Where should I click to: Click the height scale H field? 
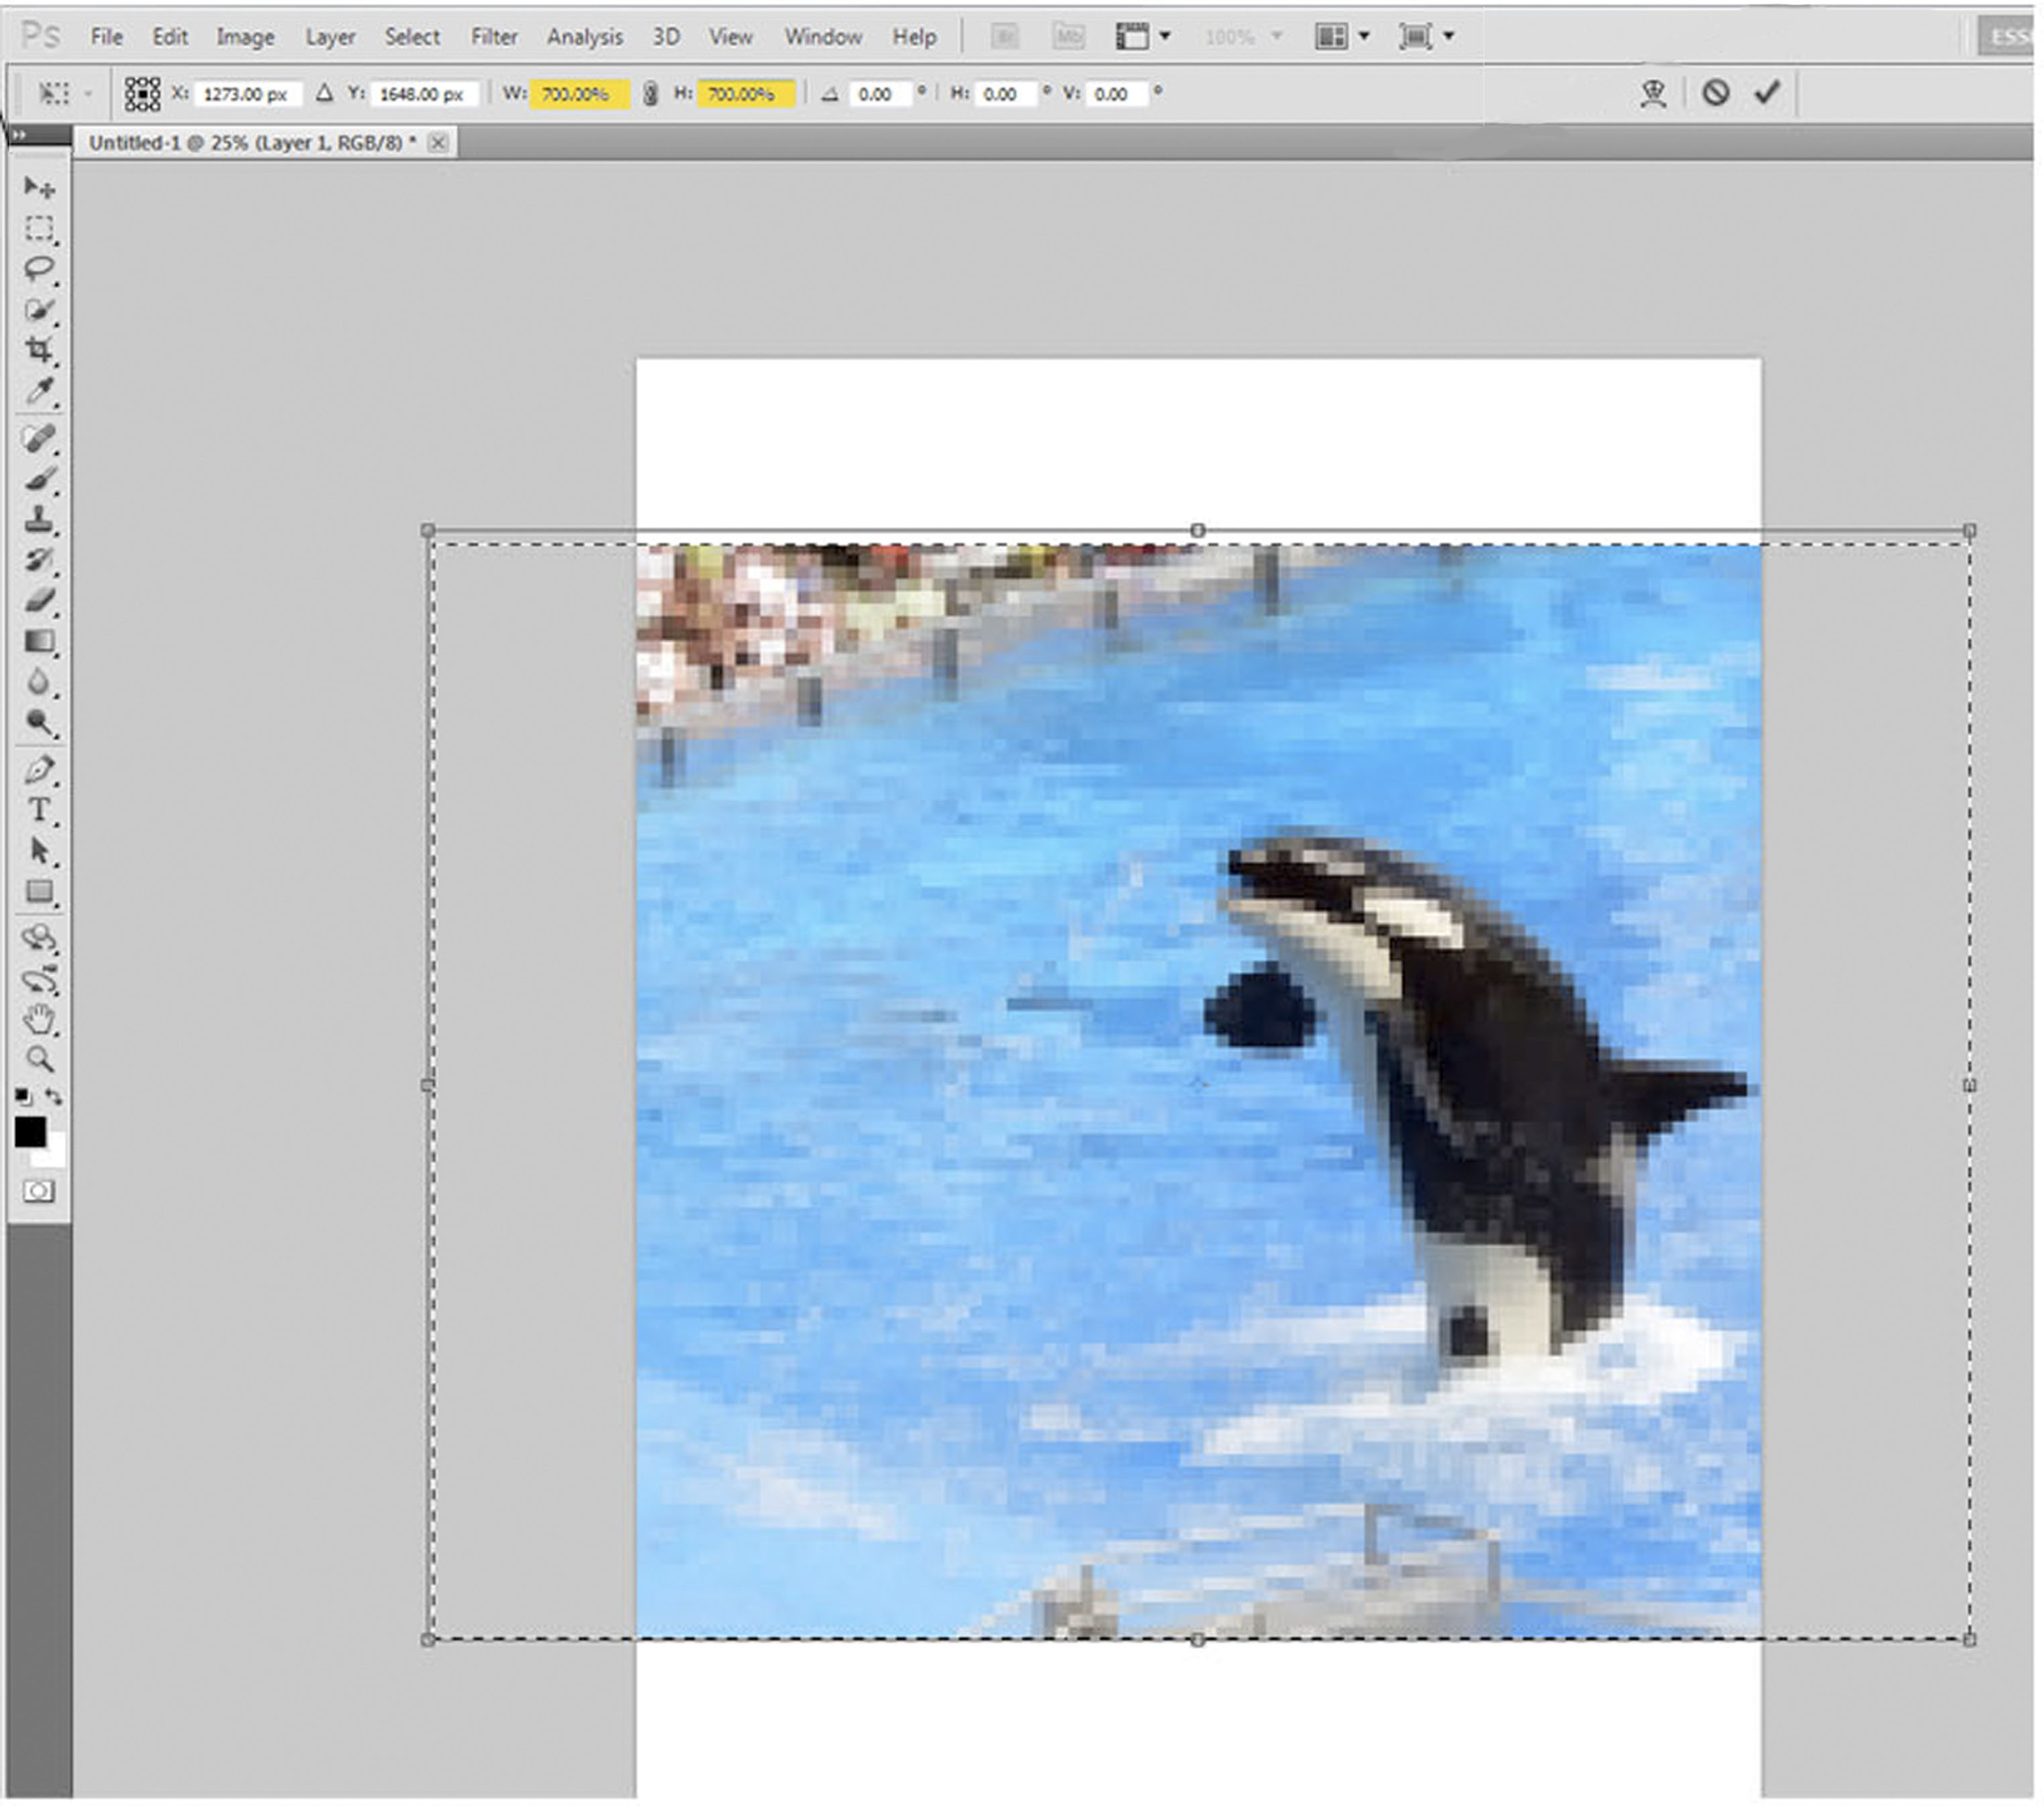click(x=746, y=94)
